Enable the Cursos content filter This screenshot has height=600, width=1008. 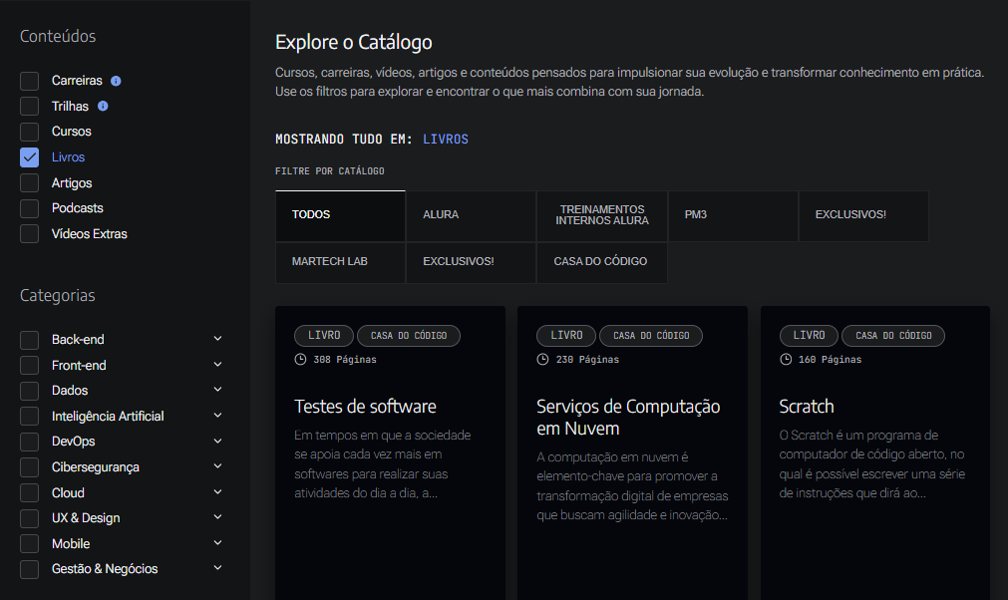(30, 132)
